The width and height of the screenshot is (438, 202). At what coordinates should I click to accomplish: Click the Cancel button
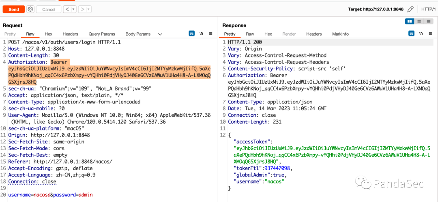[x=49, y=9]
